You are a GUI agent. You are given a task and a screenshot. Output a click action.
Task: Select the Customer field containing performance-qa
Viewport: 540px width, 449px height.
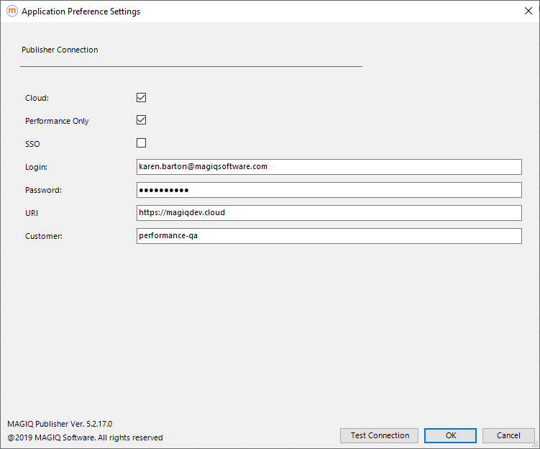tap(329, 236)
